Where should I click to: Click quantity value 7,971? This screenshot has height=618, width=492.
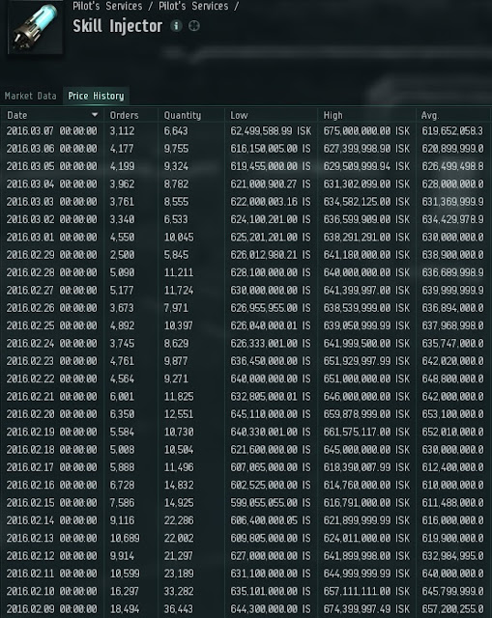[176, 308]
